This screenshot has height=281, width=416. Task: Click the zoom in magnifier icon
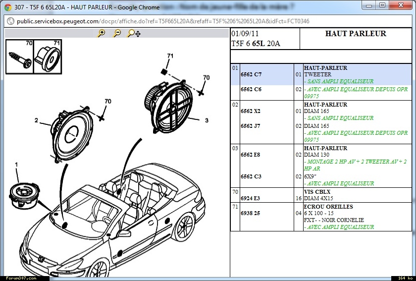pos(101,33)
